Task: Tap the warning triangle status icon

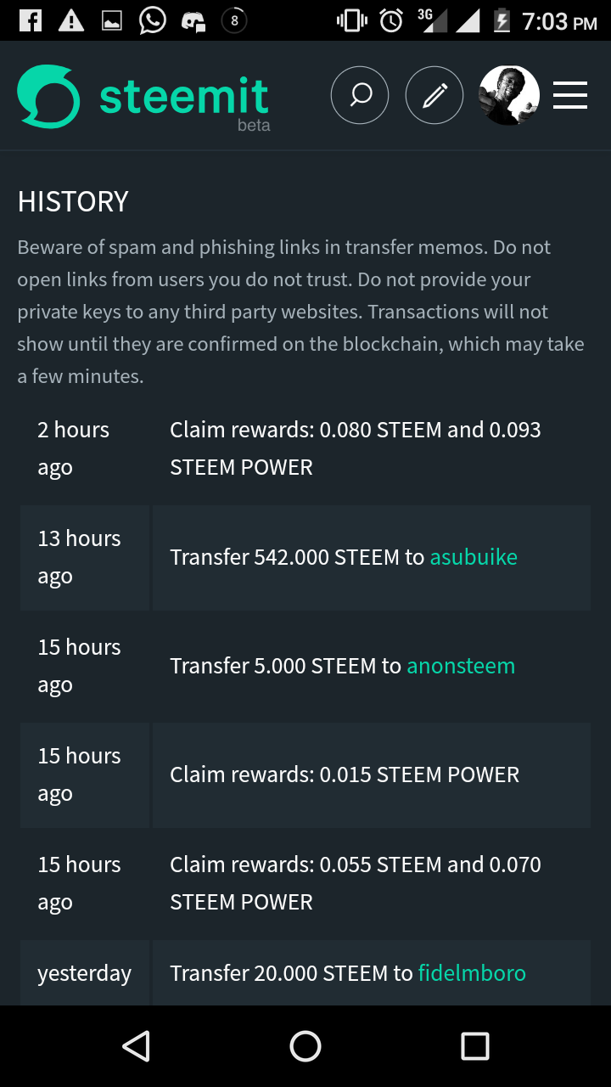Action: click(71, 20)
